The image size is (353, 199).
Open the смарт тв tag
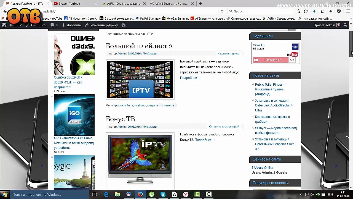click(153, 105)
